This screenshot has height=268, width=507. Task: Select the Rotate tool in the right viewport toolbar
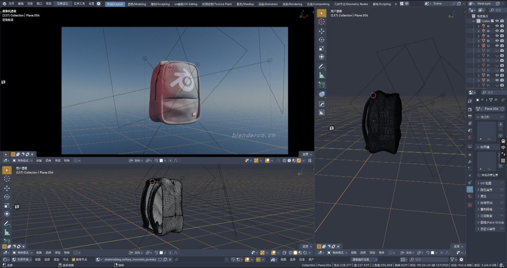(322, 40)
